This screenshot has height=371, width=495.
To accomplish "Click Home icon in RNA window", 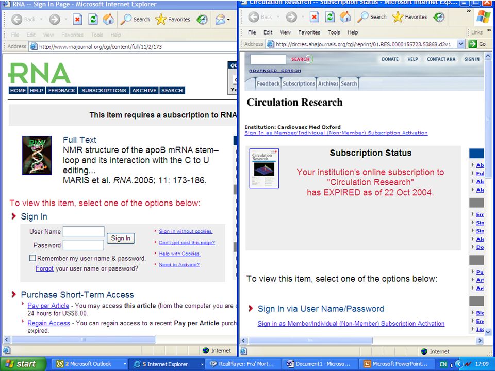I will 108,20.
